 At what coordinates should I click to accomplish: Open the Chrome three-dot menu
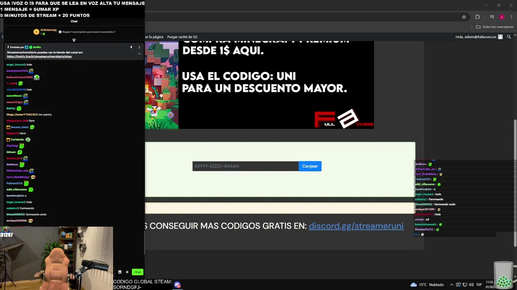(511, 17)
